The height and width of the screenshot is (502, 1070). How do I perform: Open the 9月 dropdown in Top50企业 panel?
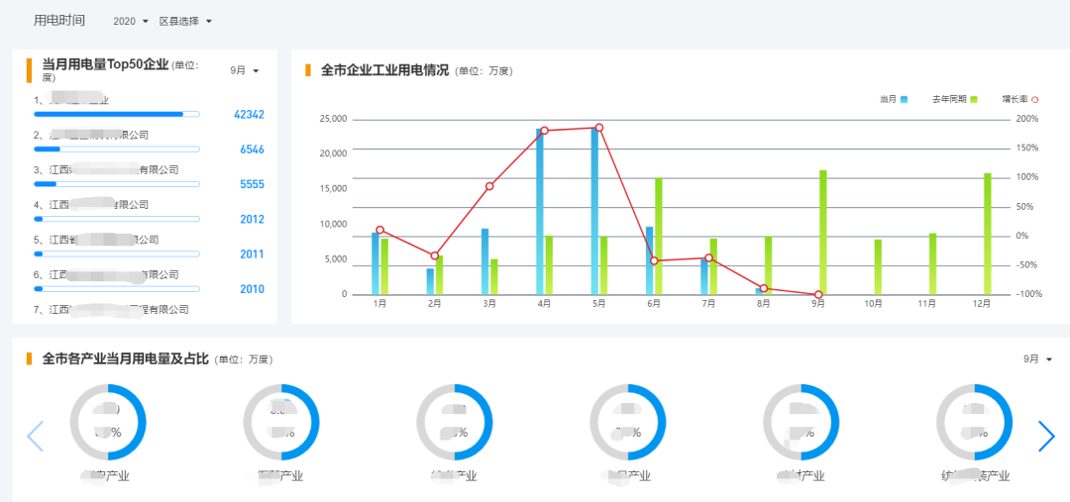pyautogui.click(x=244, y=70)
